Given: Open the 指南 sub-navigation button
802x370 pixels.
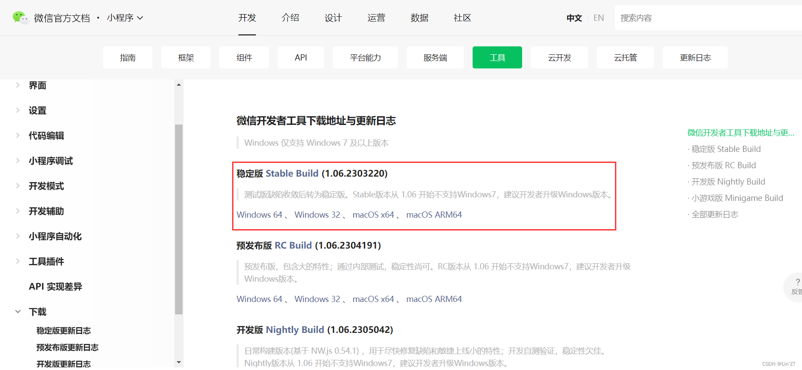Looking at the screenshot, I should (x=128, y=57).
